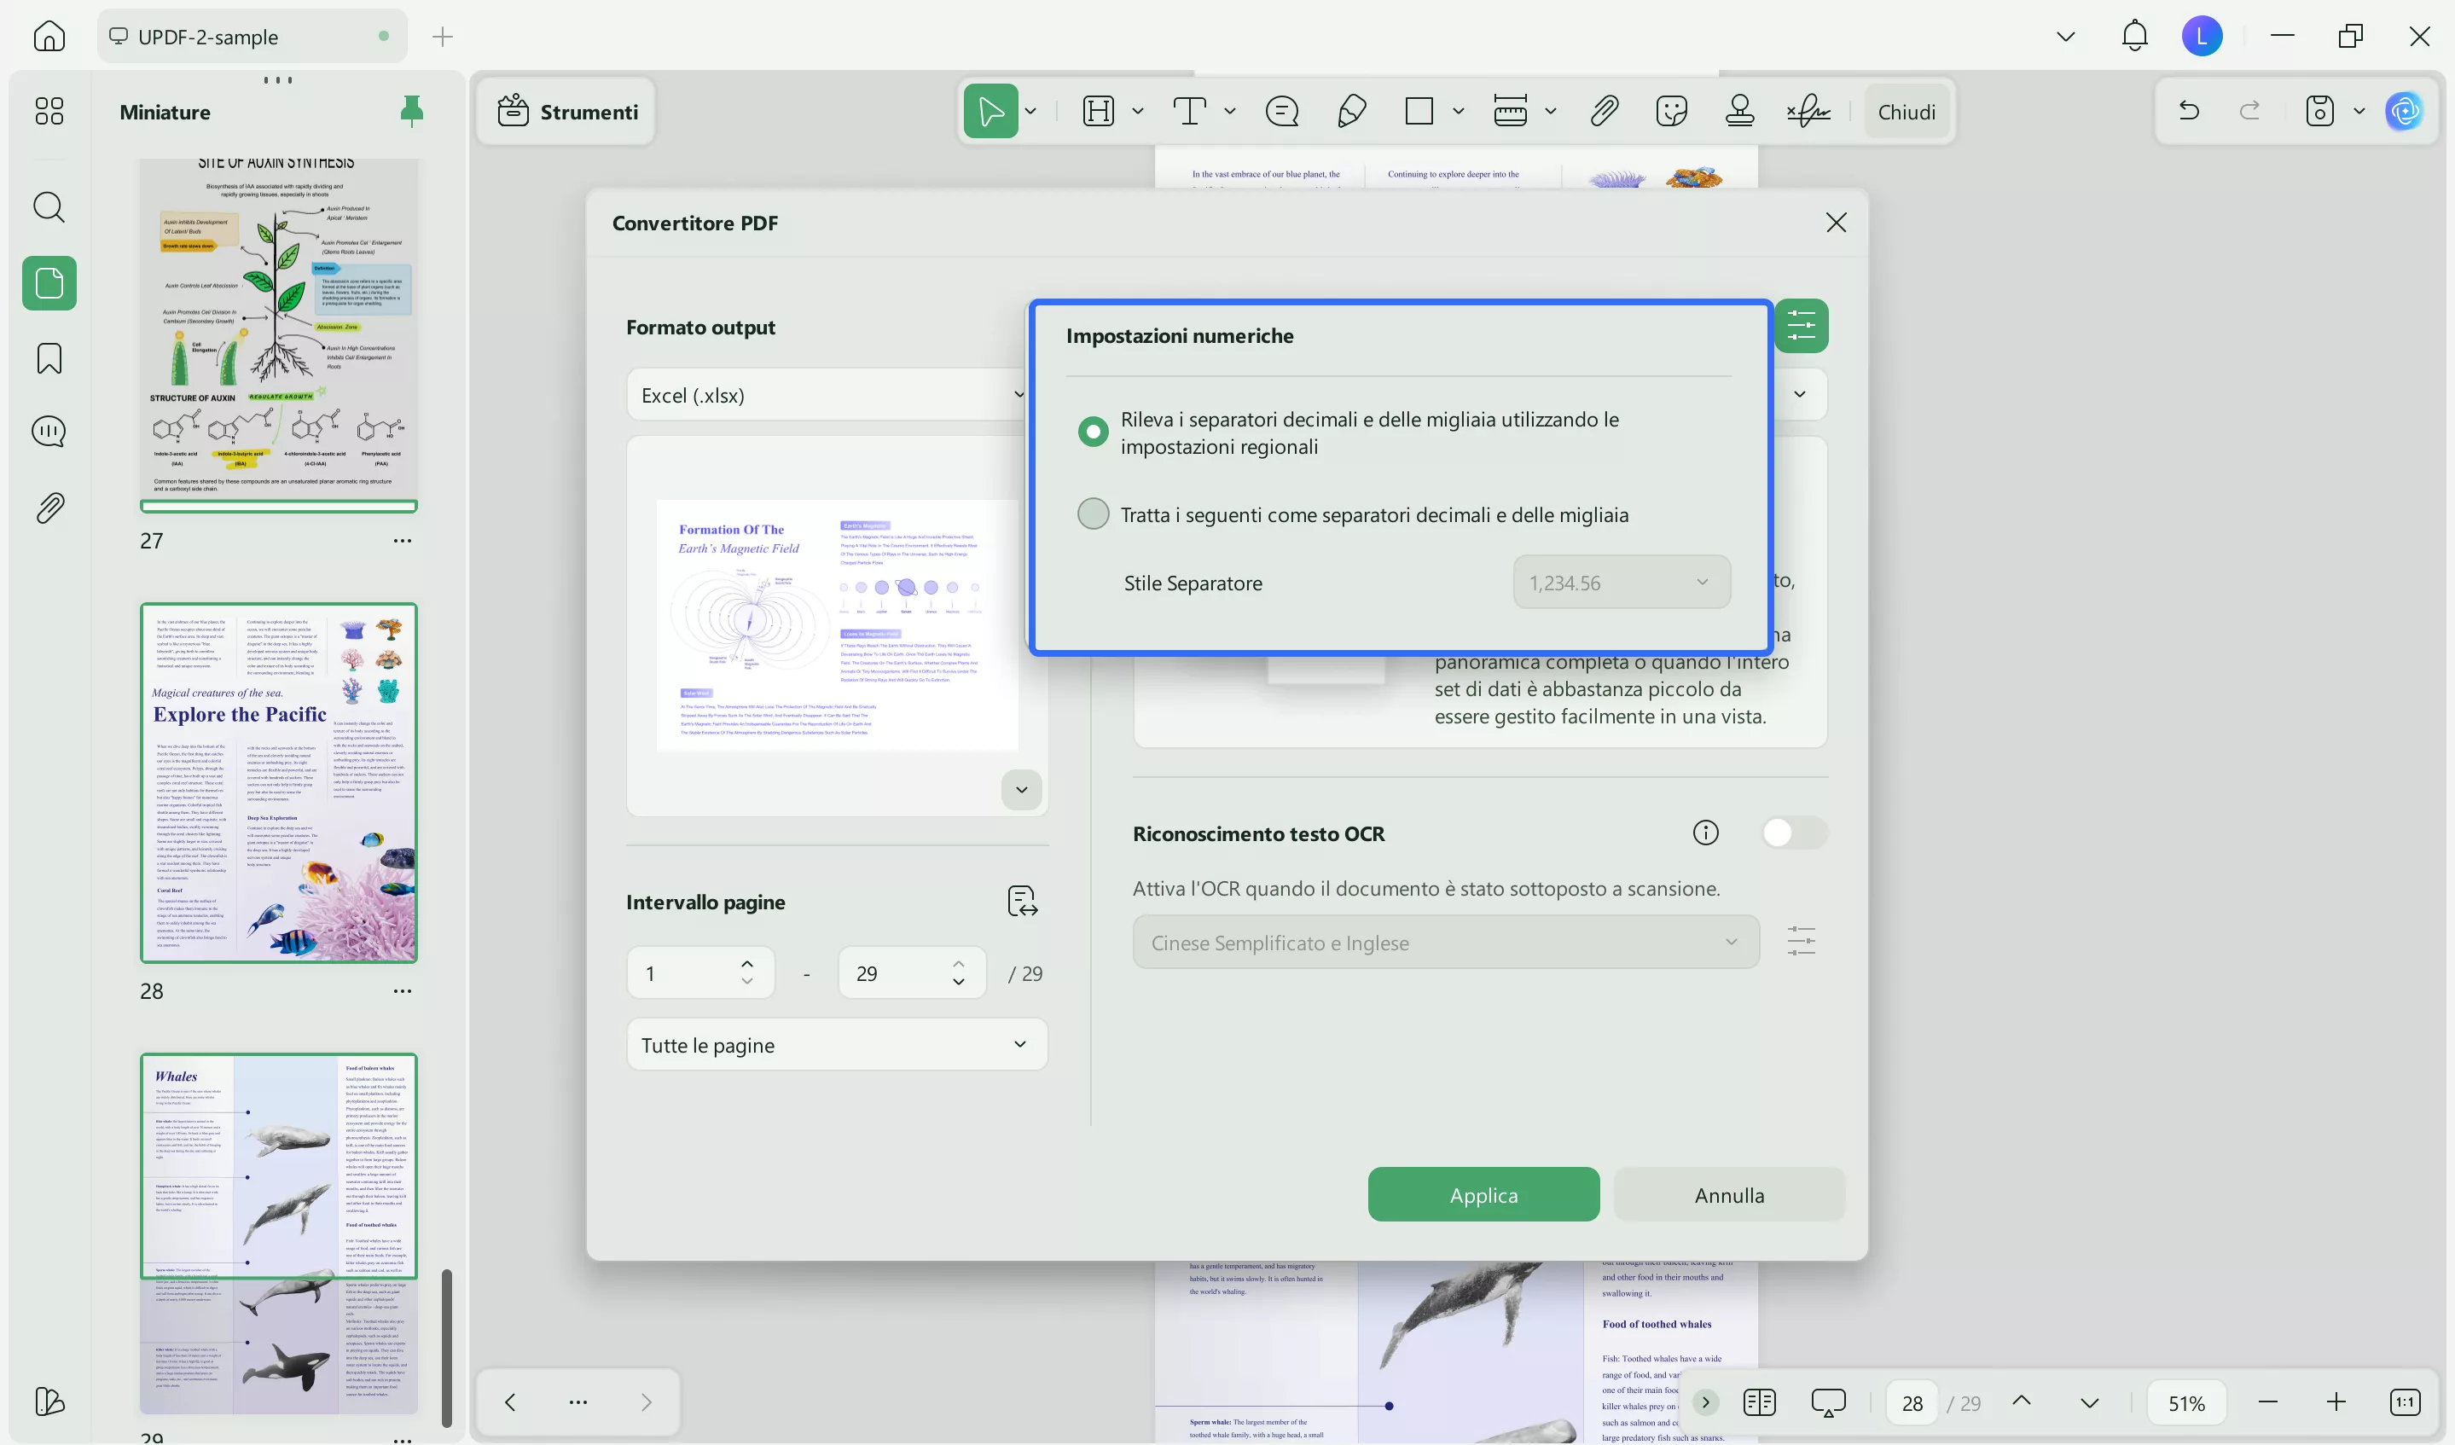Open the sticker tool
This screenshot has height=1445, width=2455.
[x=1672, y=110]
